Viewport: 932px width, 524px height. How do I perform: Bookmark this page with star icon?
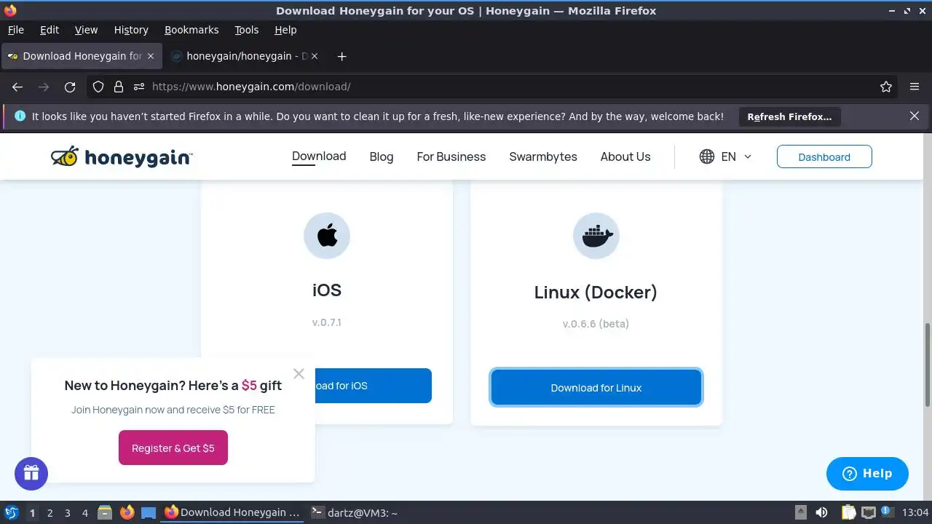pos(886,87)
